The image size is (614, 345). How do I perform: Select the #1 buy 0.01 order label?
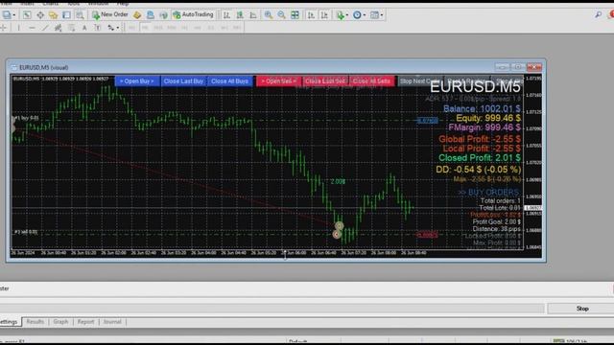coord(27,118)
